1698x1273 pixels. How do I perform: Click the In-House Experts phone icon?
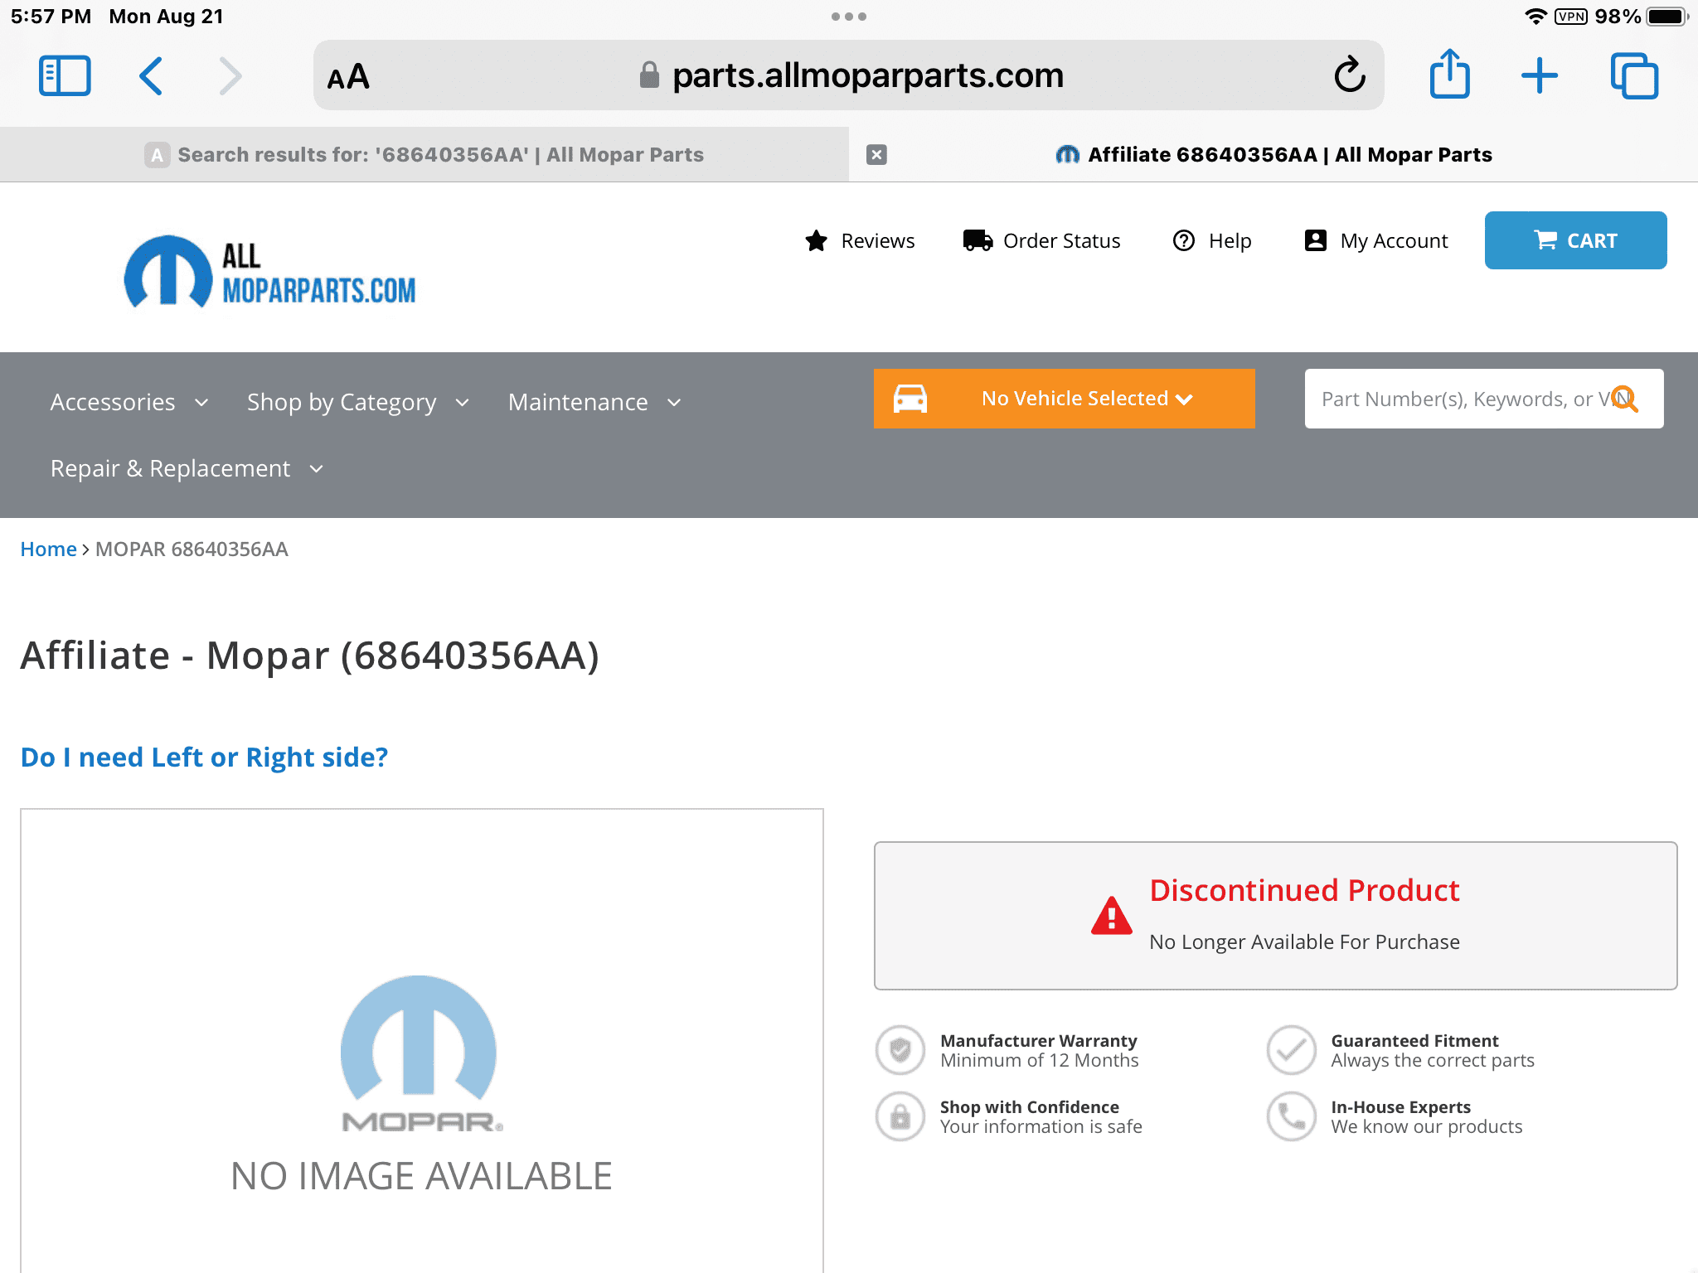tap(1292, 1116)
